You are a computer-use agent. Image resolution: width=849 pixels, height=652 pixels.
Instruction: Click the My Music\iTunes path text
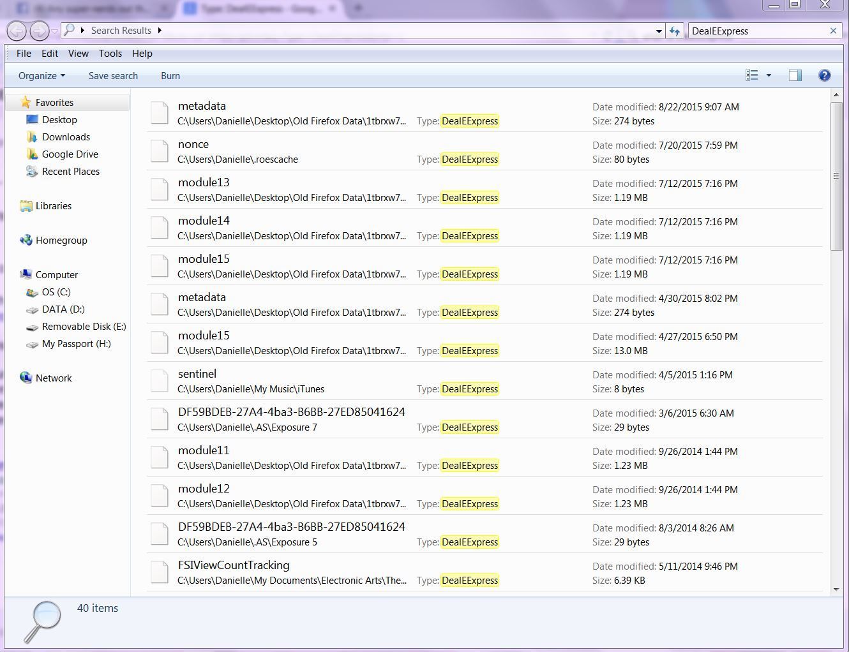(x=251, y=389)
